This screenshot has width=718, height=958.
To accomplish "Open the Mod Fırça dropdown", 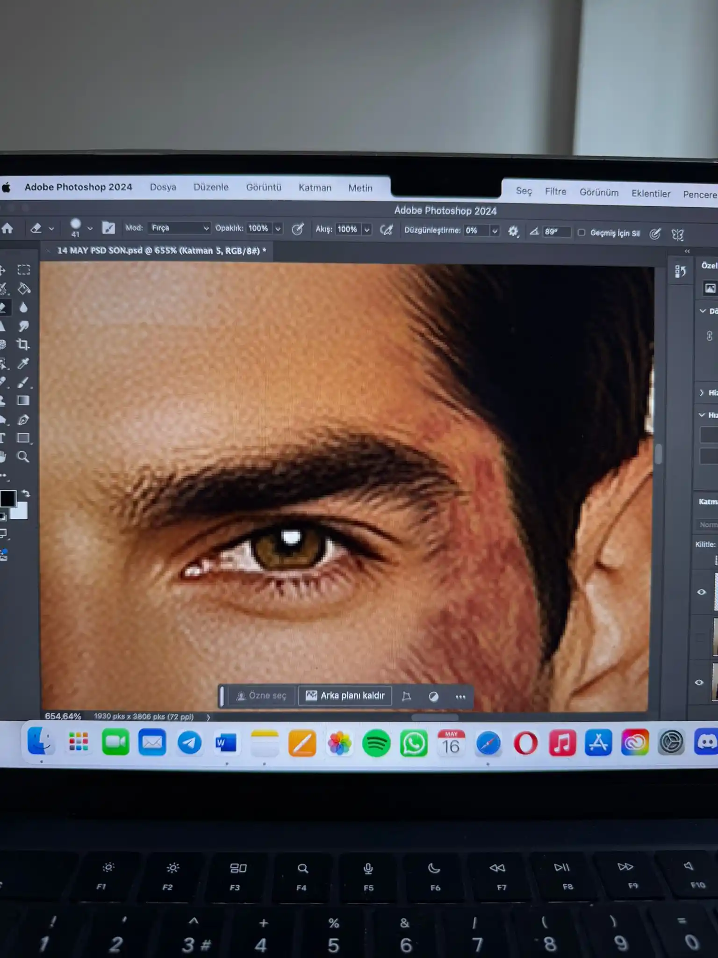I will point(179,228).
